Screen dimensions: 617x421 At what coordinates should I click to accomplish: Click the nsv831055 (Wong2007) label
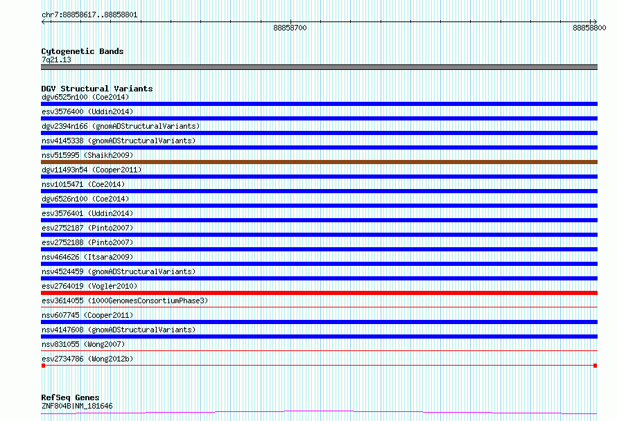83,344
